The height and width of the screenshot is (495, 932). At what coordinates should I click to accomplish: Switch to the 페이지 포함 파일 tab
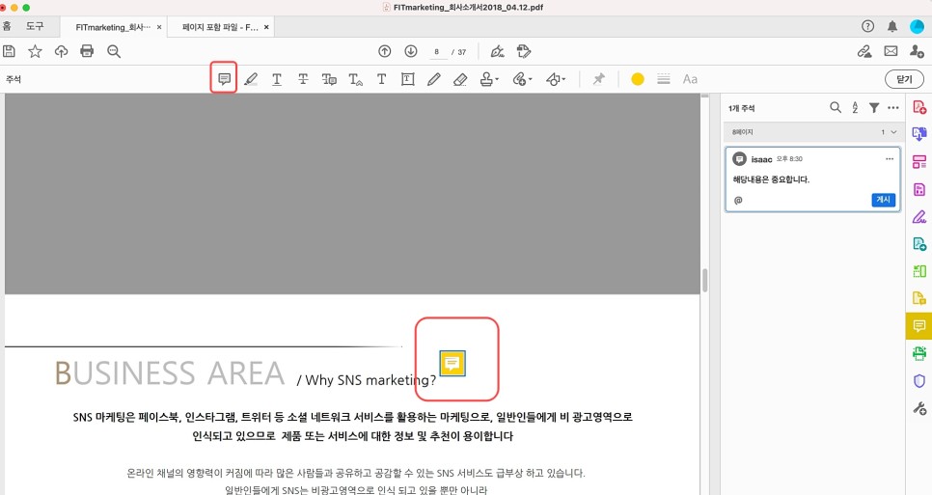220,27
